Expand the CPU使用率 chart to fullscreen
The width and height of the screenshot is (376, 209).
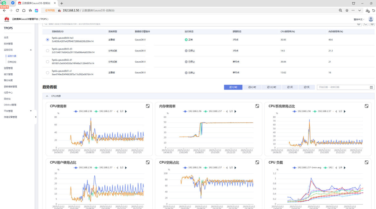(x=148, y=106)
